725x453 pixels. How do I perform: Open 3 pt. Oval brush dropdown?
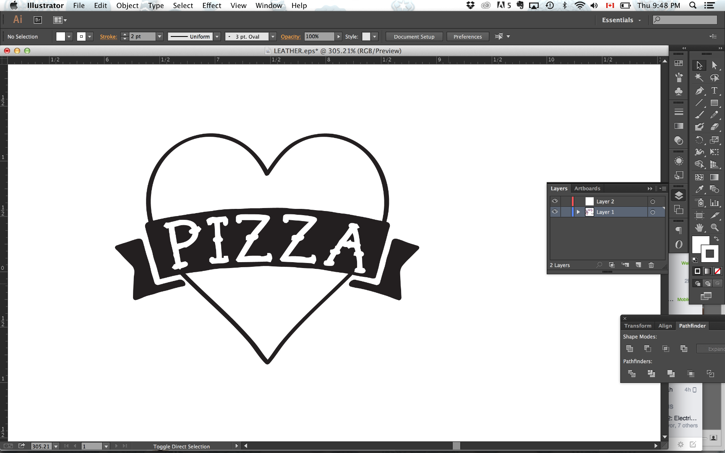[273, 36]
